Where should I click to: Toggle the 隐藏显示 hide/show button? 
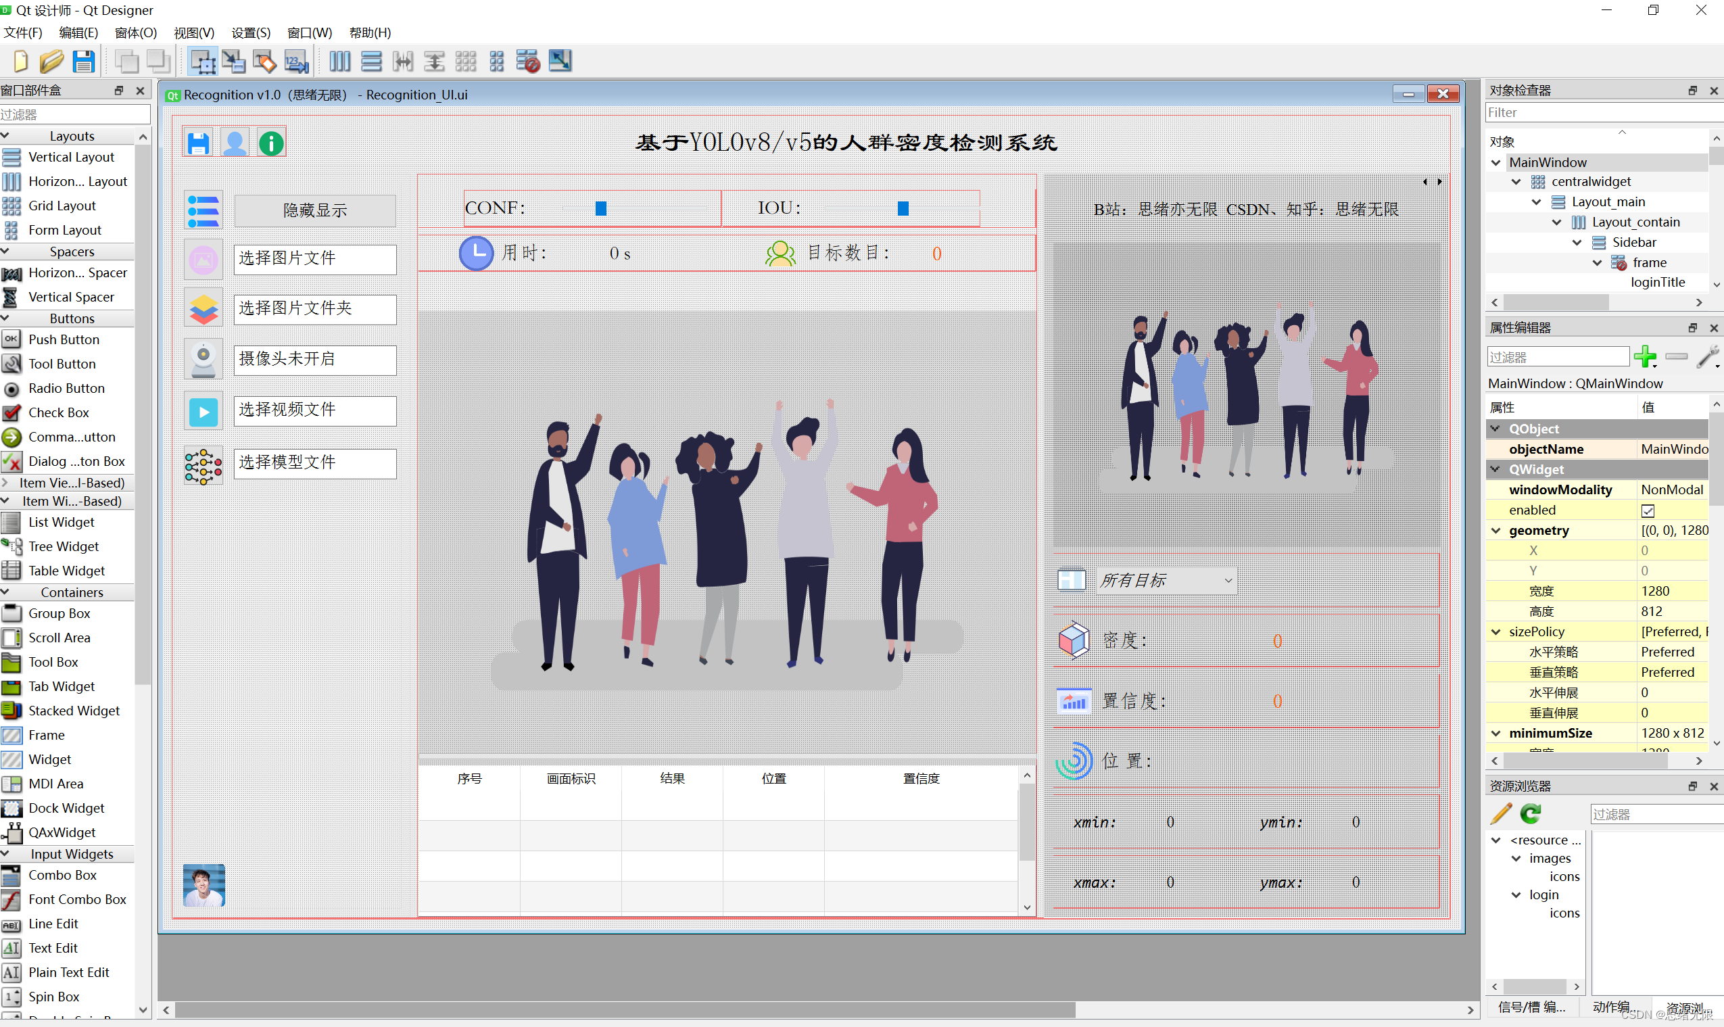coord(310,209)
